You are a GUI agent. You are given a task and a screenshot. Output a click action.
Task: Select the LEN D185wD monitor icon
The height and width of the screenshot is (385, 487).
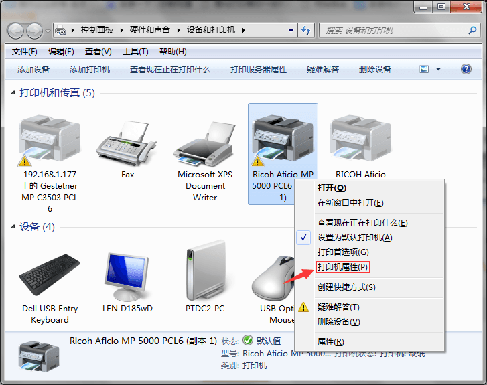(x=127, y=276)
